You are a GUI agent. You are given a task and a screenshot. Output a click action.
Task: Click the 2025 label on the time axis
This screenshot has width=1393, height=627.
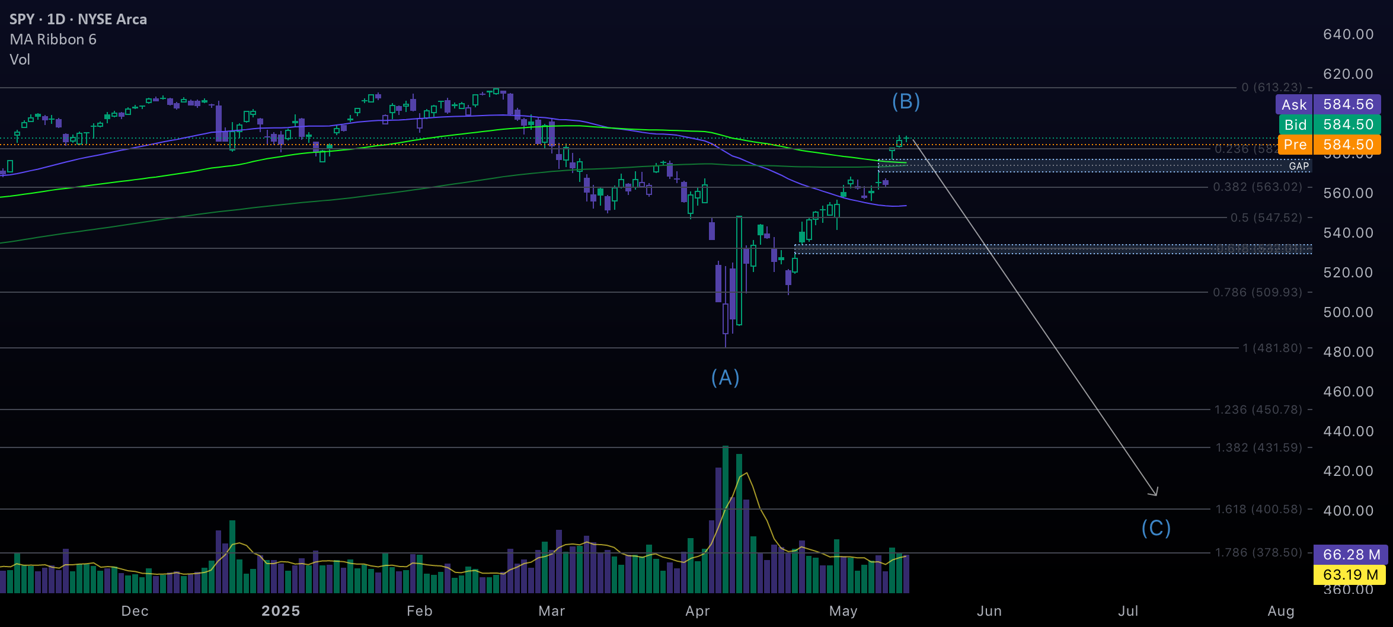(281, 611)
